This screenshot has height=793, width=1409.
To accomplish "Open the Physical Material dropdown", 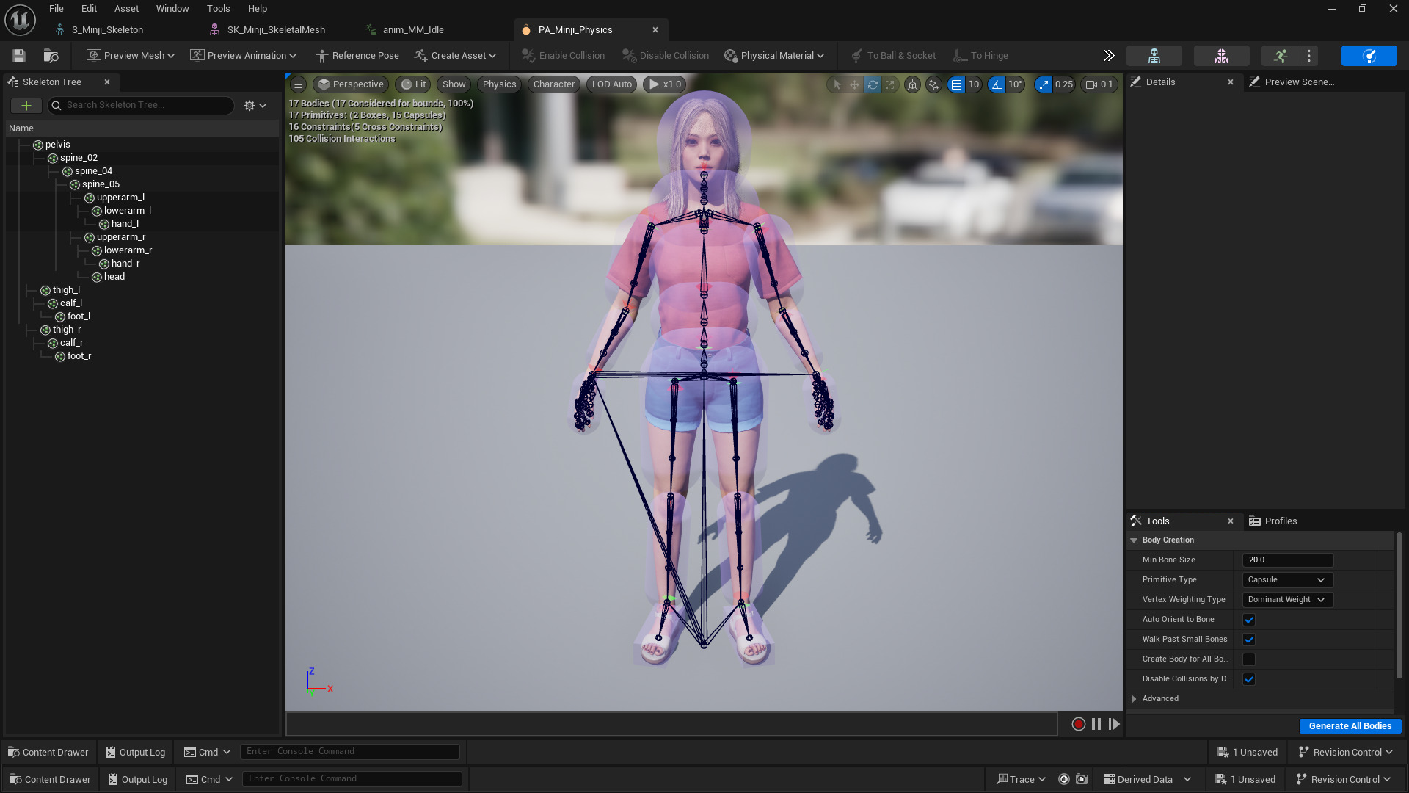I will click(x=774, y=56).
